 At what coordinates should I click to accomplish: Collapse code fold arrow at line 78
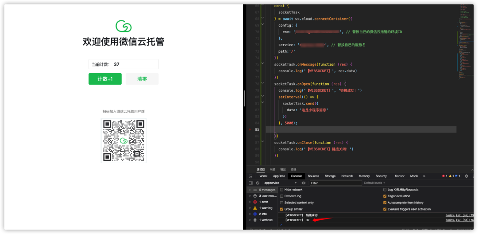[262, 84]
